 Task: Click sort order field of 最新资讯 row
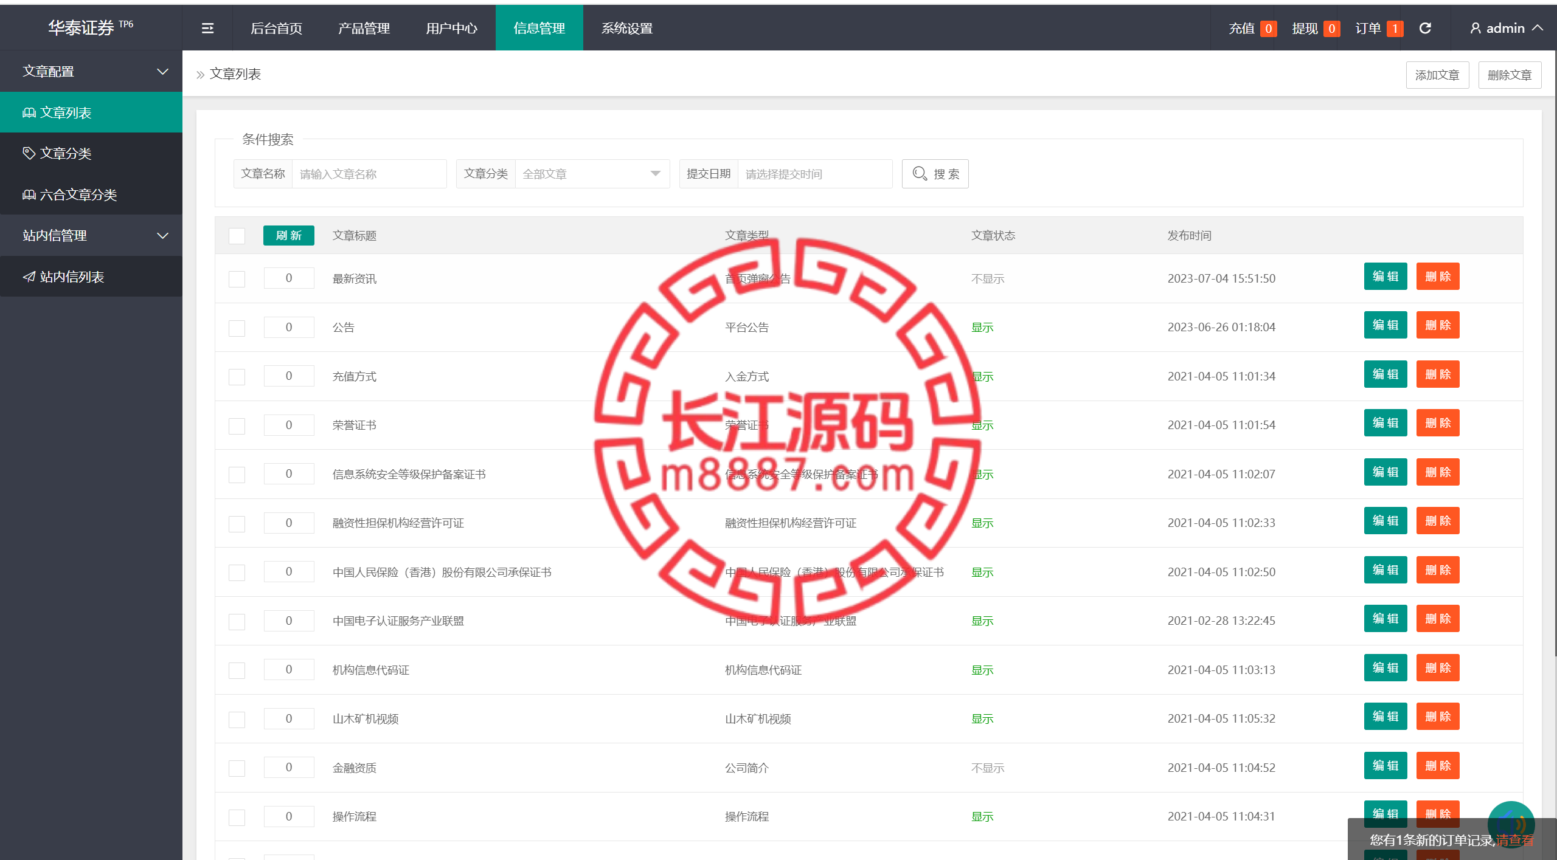(x=289, y=278)
